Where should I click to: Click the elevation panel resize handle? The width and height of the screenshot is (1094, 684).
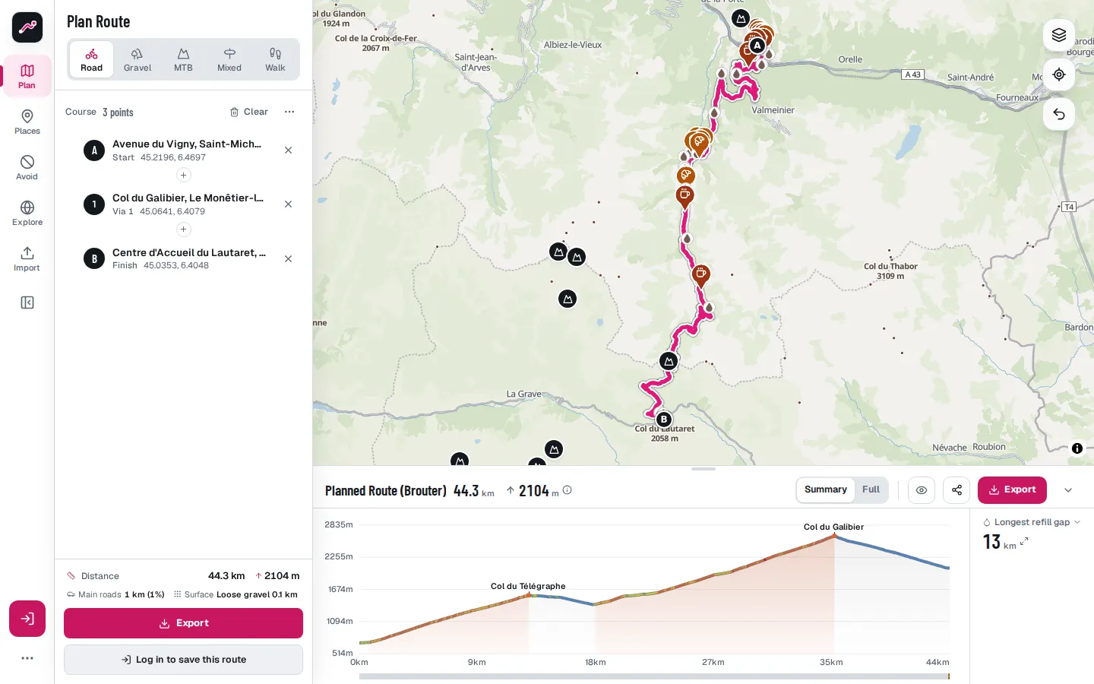(x=704, y=469)
